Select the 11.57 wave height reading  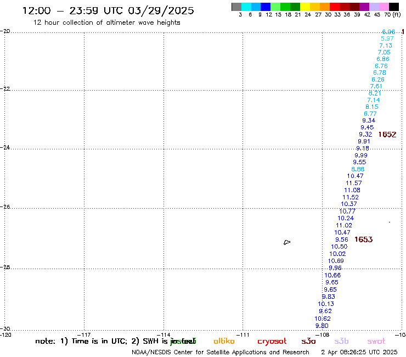point(354,183)
